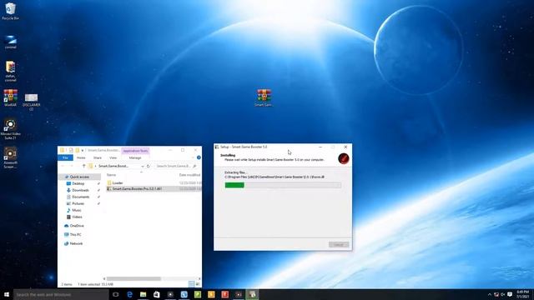Go up one folder level in Explorer
Viewport: 534px width, 300px height.
(x=83, y=166)
